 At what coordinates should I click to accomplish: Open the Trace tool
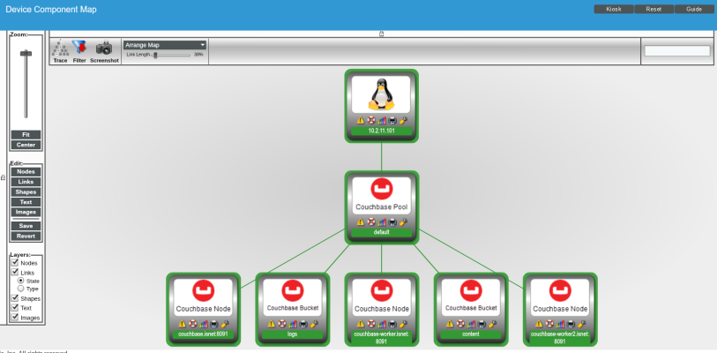pyautogui.click(x=60, y=51)
